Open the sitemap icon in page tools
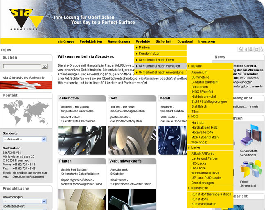The height and width of the screenshot is (210, 266). [x=246, y=50]
